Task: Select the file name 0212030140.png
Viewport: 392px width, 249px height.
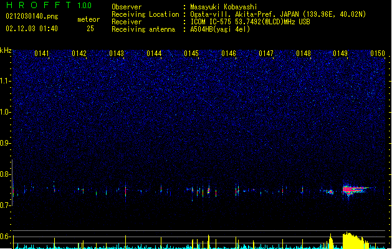Action: tap(32, 16)
